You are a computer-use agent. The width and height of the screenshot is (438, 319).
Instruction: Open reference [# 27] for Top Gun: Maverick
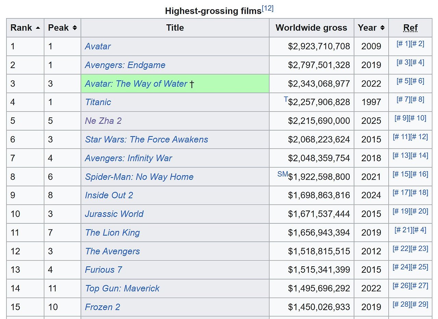[419, 285]
